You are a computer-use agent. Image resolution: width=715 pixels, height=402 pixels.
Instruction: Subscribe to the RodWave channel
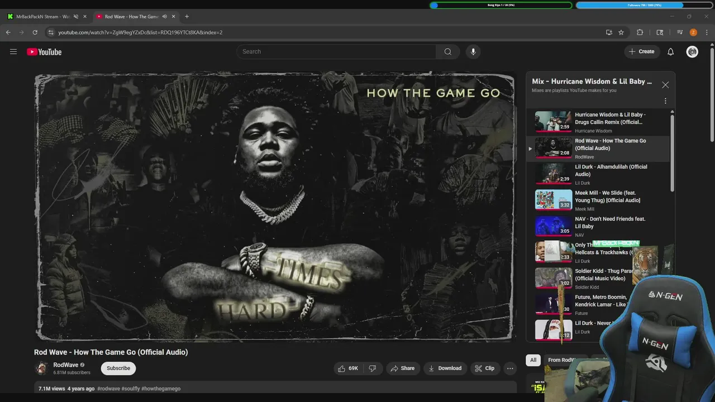pyautogui.click(x=118, y=368)
